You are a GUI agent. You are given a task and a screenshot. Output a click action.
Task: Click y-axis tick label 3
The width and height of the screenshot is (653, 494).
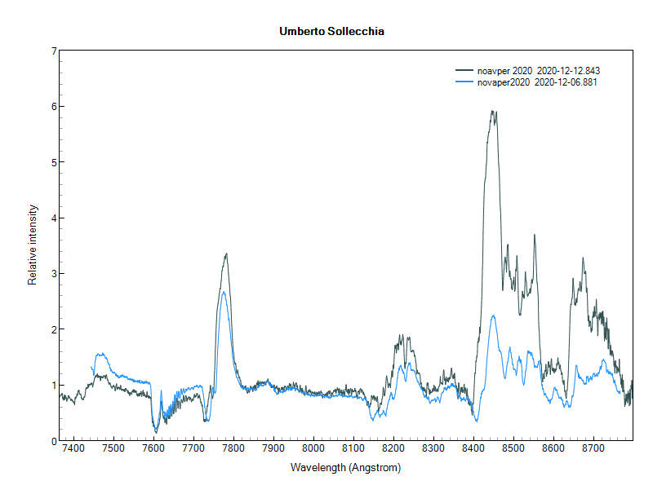[x=54, y=274]
